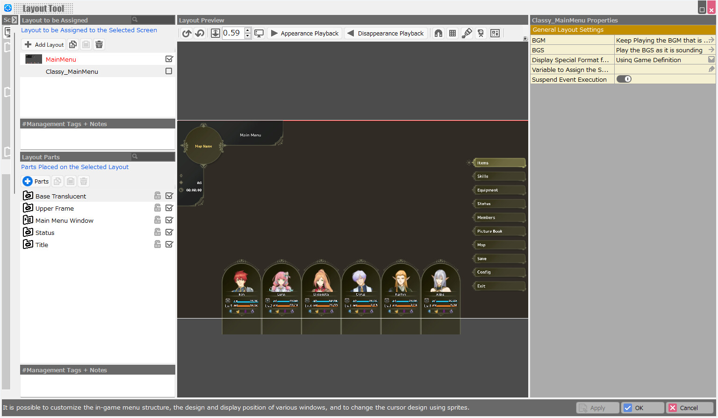Open the fit-to-screen zoom icon
The image size is (718, 418).
coord(215,33)
